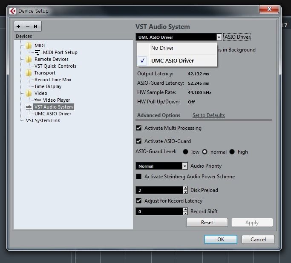Image resolution: width=291 pixels, height=263 pixels.
Task: Set ASIO-Guard Level to high
Action: [x=232, y=152]
